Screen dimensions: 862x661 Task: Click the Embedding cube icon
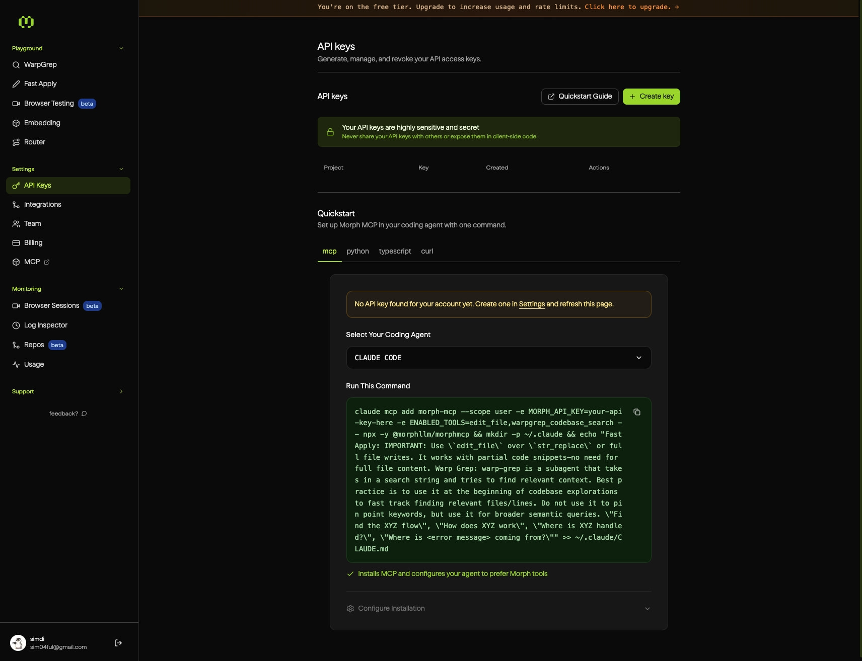(16, 123)
